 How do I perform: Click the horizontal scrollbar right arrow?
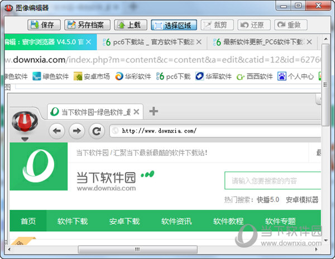[317, 249]
